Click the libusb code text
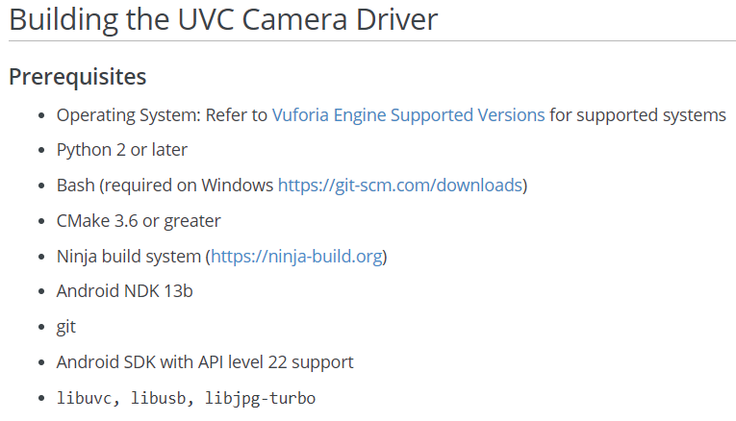The width and height of the screenshot is (736, 421). click(x=158, y=398)
